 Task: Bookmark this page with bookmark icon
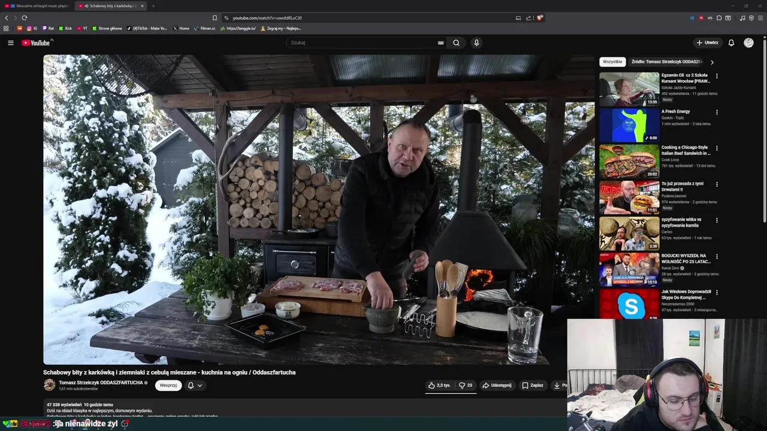point(215,18)
